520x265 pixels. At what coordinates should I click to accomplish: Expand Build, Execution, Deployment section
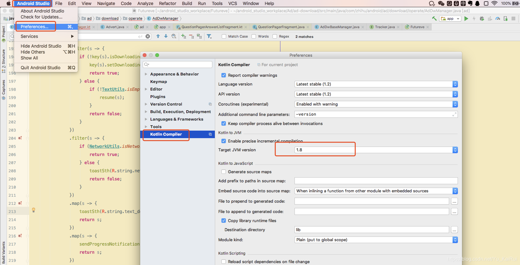click(146, 112)
